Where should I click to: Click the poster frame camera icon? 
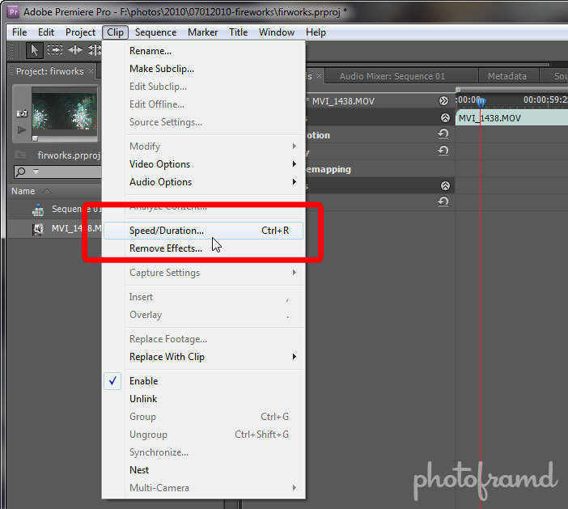tap(22, 113)
